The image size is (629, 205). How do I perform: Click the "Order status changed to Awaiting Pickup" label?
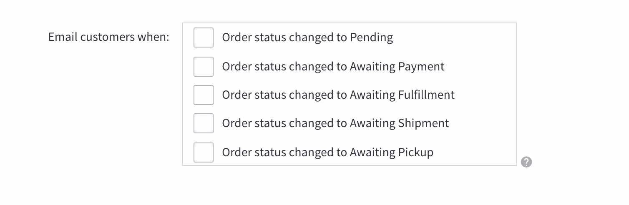(327, 152)
